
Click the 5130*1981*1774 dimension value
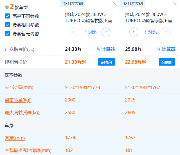[x=82, y=87]
